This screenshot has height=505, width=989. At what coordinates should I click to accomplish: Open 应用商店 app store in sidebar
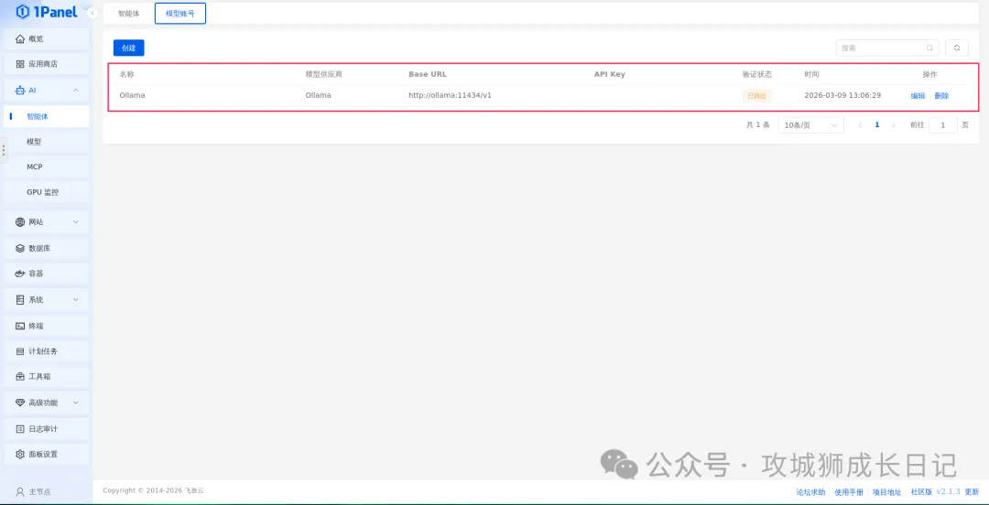pyautogui.click(x=42, y=64)
